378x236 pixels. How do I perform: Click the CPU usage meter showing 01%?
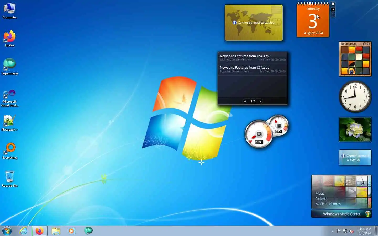pyautogui.click(x=259, y=134)
